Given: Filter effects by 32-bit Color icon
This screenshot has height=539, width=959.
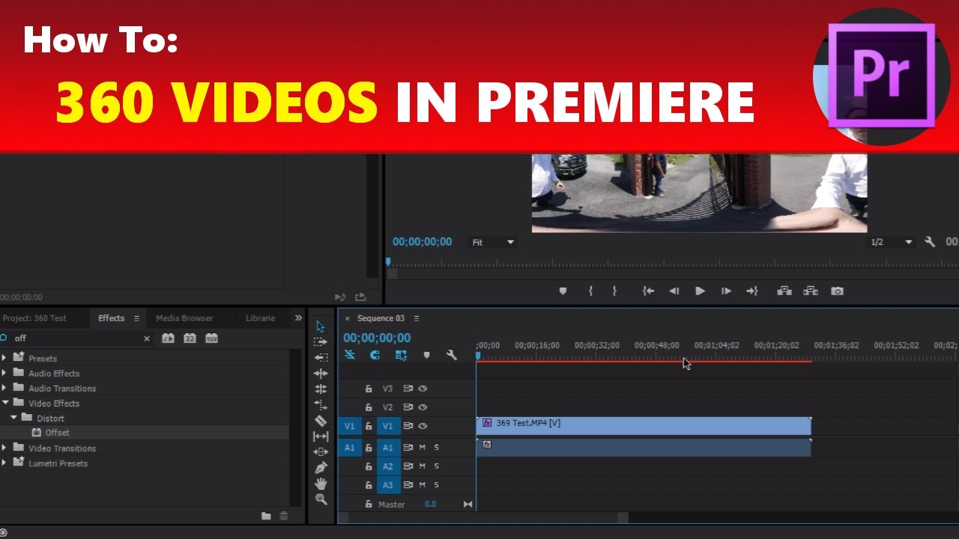Looking at the screenshot, I should coord(190,338).
